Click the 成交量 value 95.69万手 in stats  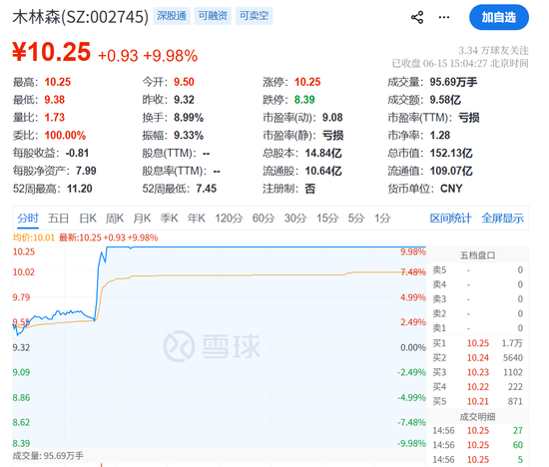(x=453, y=82)
